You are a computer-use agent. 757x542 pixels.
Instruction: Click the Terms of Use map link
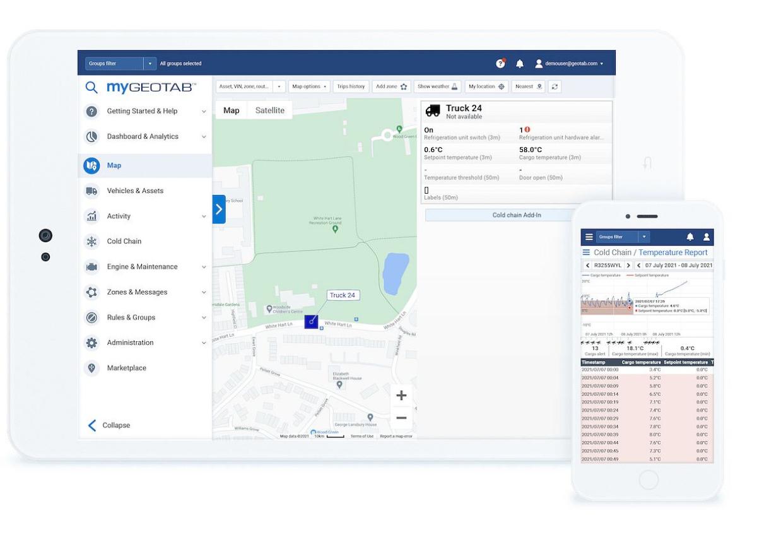coord(362,436)
